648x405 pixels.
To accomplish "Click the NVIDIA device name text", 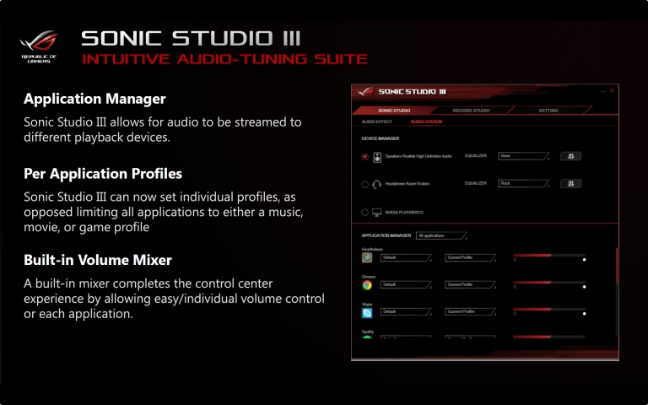I will (404, 213).
